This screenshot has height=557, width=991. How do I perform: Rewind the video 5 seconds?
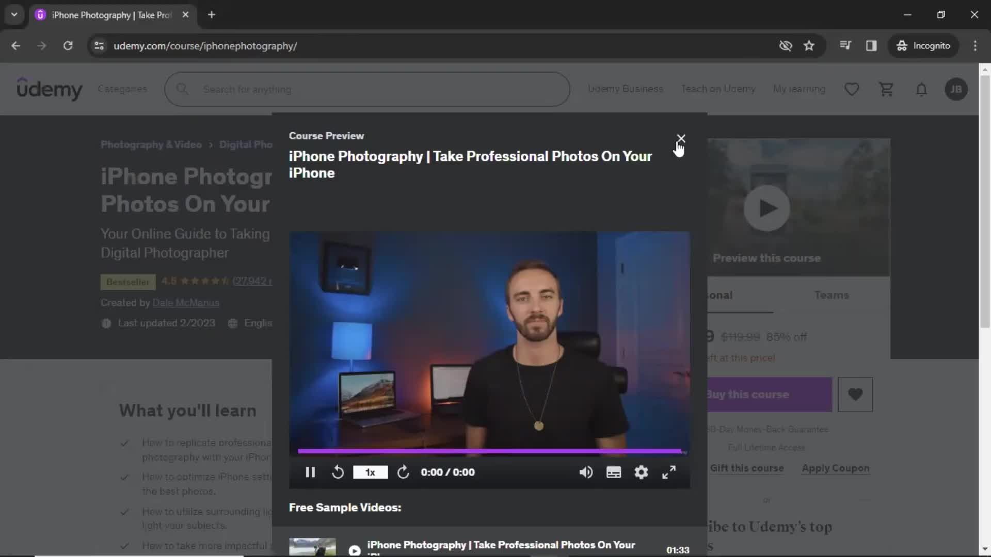[x=338, y=472]
